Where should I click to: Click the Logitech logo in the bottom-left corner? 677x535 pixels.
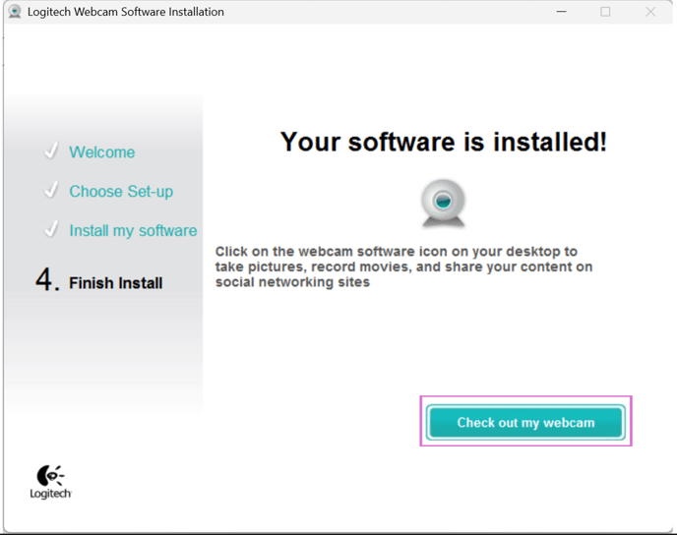click(x=50, y=475)
